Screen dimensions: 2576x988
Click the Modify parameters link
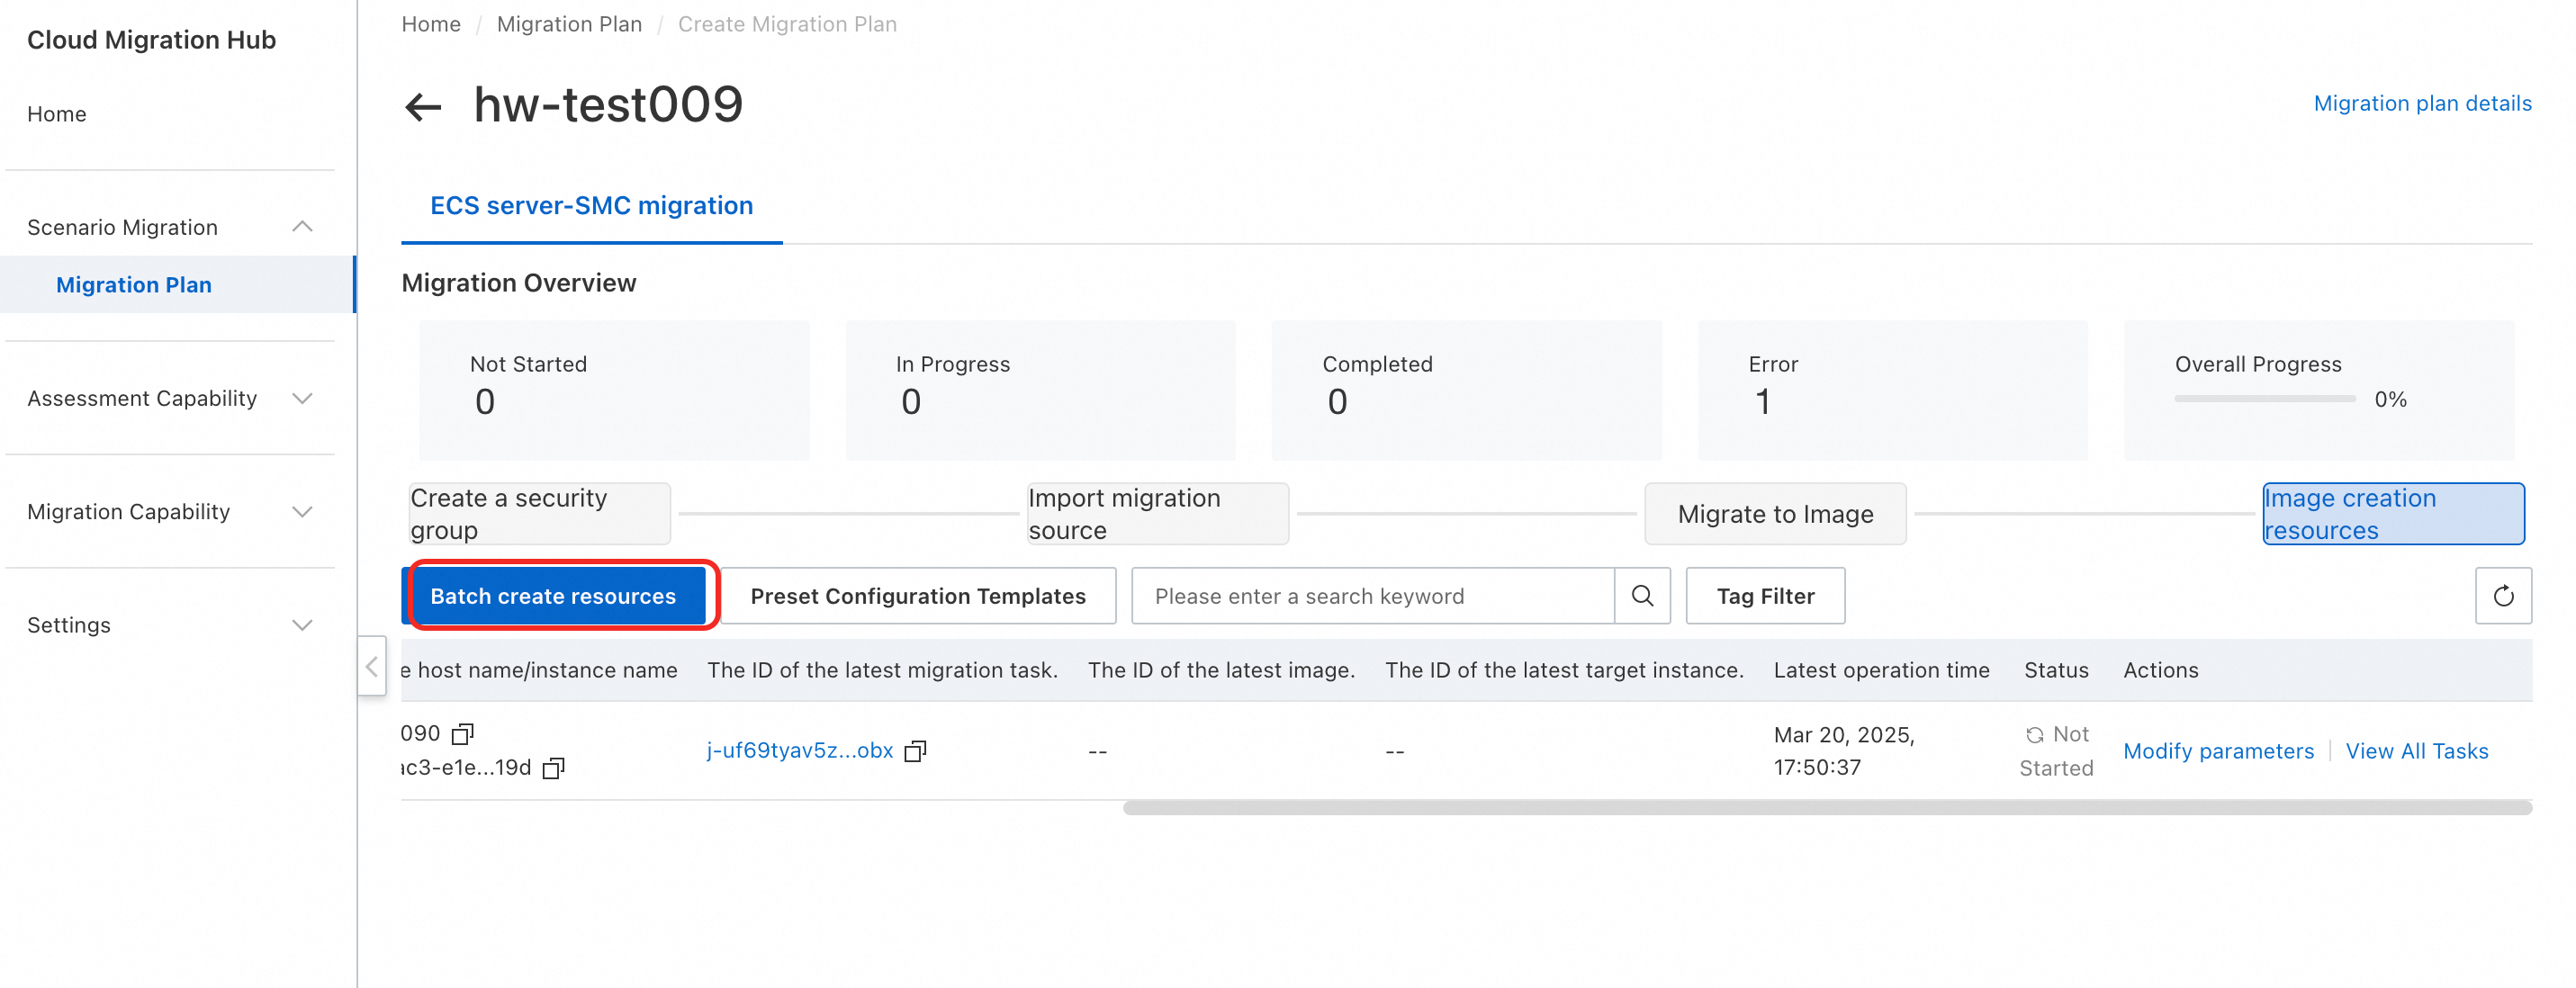point(2217,751)
